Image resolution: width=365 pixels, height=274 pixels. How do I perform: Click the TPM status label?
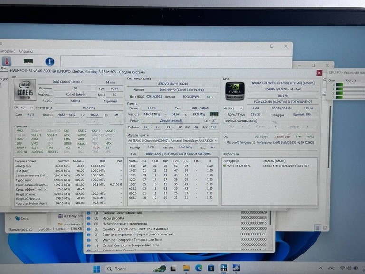pos(298,137)
